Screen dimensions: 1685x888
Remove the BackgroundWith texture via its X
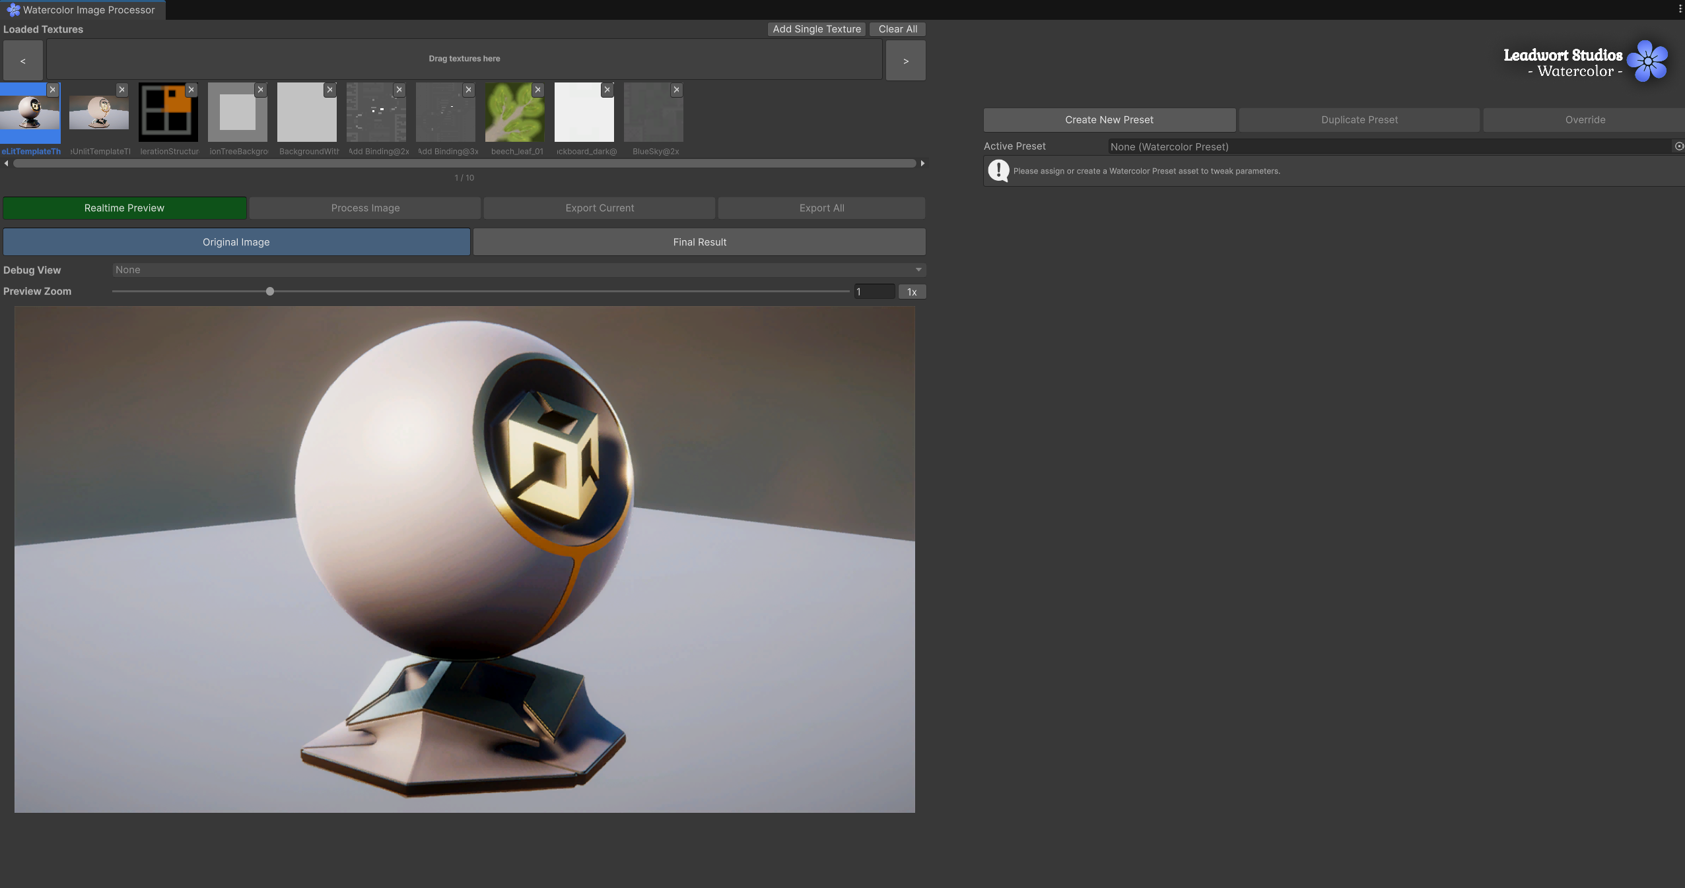330,90
